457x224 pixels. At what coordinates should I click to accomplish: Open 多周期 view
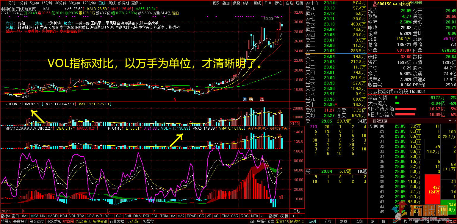tap(123, 3)
